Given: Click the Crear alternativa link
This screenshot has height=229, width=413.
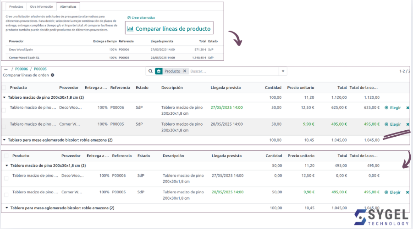Looking at the screenshot, I should [x=143, y=17].
